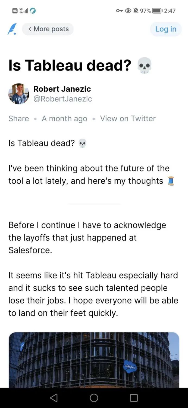The image size is (188, 408).
Task: Open Robert Janezic's profile picture
Action: (19, 94)
